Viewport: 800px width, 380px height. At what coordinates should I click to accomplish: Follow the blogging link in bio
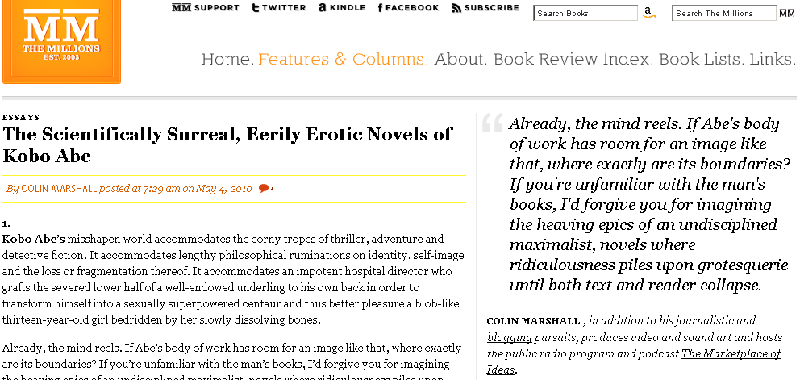tap(509, 337)
